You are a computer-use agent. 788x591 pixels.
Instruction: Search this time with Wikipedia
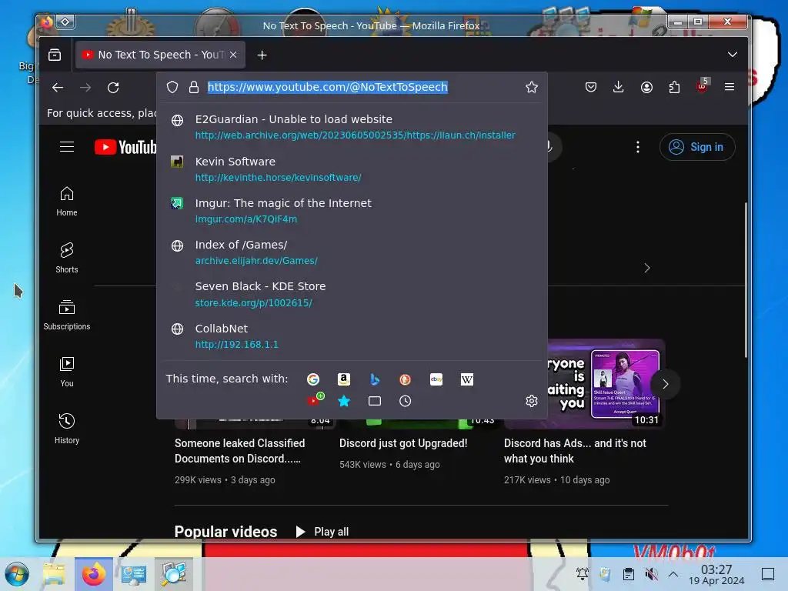467,379
